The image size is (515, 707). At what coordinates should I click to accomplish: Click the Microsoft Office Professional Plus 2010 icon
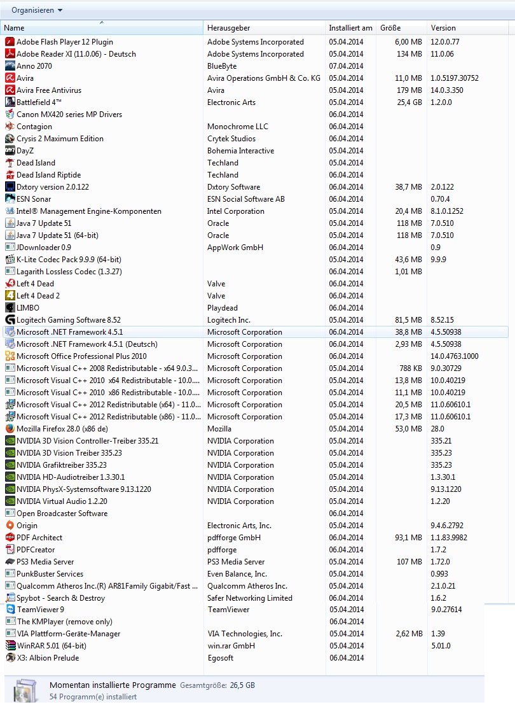pos(10,356)
